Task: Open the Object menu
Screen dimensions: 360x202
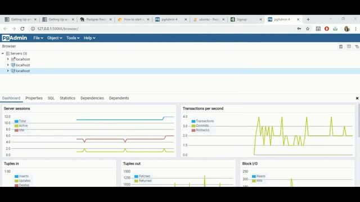Action: [55, 38]
